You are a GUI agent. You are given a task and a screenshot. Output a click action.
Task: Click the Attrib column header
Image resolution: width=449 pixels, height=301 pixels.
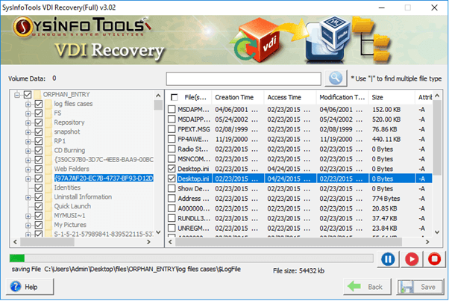tap(424, 97)
